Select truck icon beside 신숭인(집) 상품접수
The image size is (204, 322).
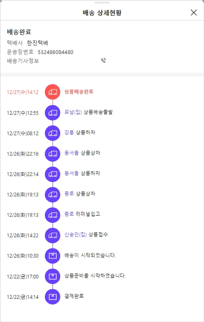point(52,235)
